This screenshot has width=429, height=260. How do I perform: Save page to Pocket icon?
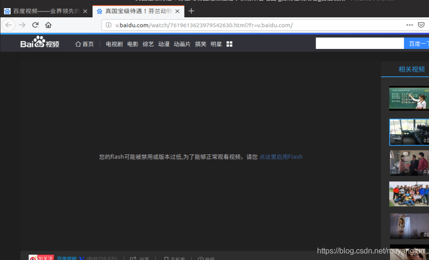click(x=421, y=25)
